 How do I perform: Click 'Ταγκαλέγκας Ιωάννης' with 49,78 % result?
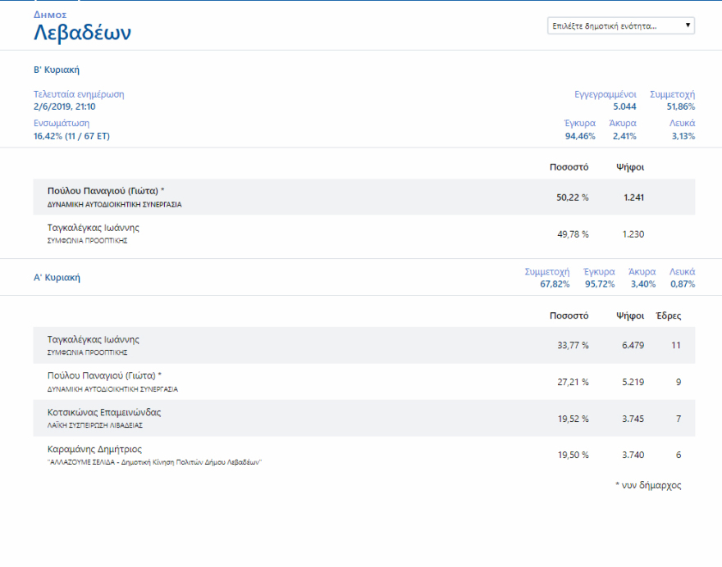click(x=93, y=228)
